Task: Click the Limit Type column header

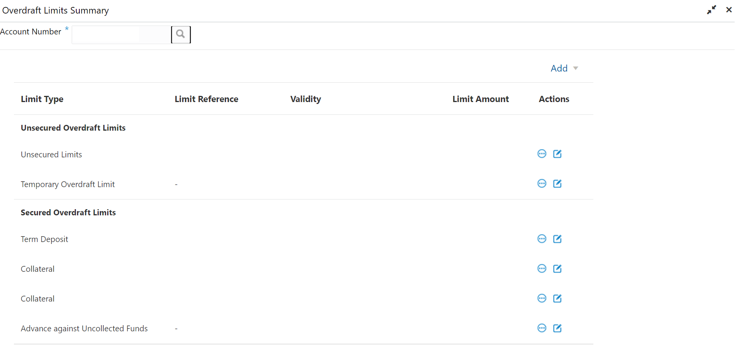Action: click(x=42, y=99)
